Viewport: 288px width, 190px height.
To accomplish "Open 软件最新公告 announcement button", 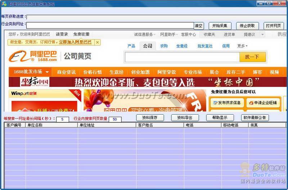I will (x=255, y=118).
